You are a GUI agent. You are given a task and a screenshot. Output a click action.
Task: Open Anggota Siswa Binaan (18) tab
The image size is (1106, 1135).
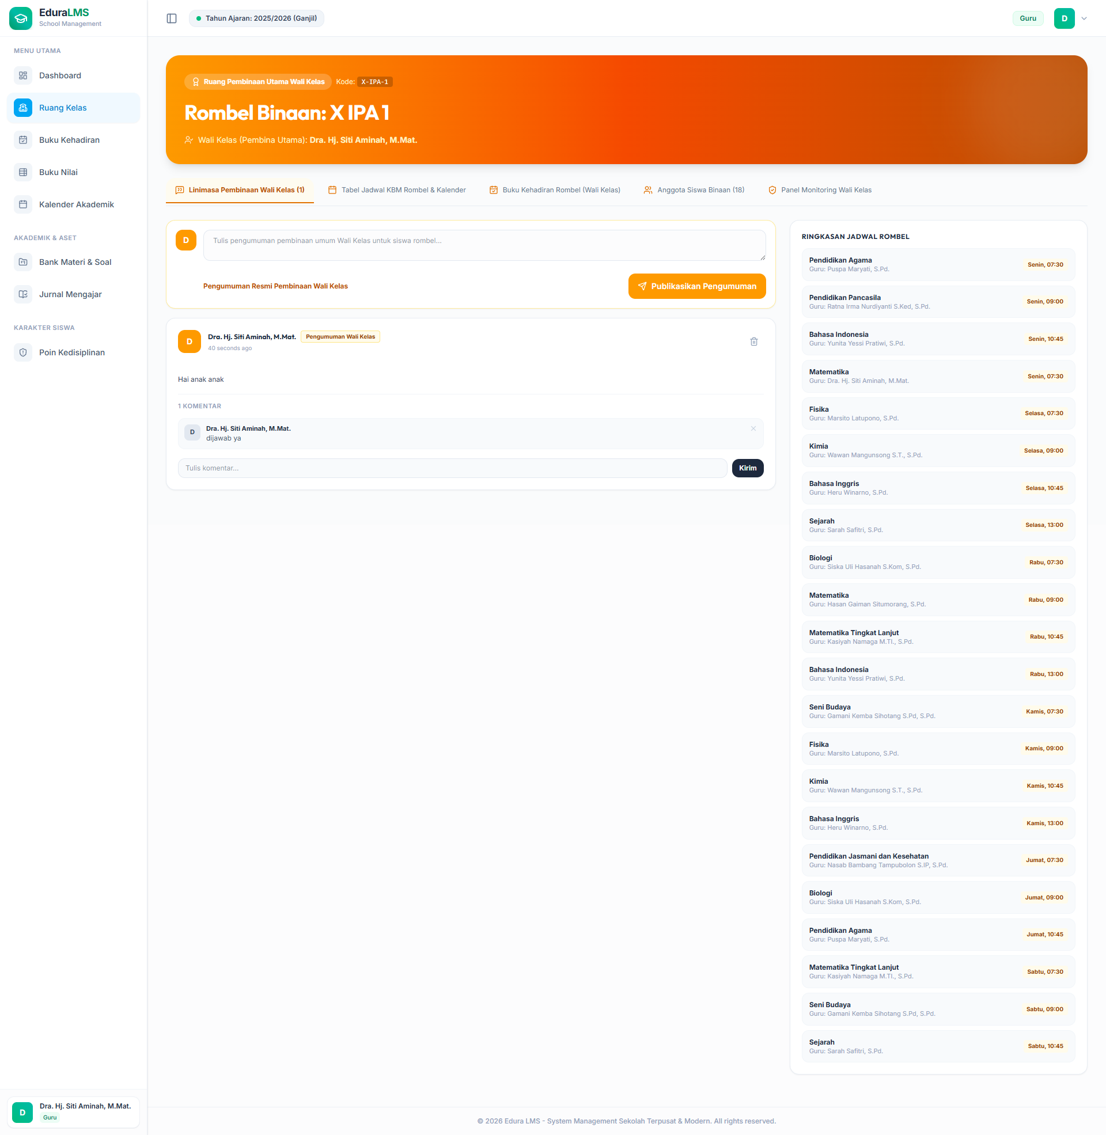(x=694, y=191)
